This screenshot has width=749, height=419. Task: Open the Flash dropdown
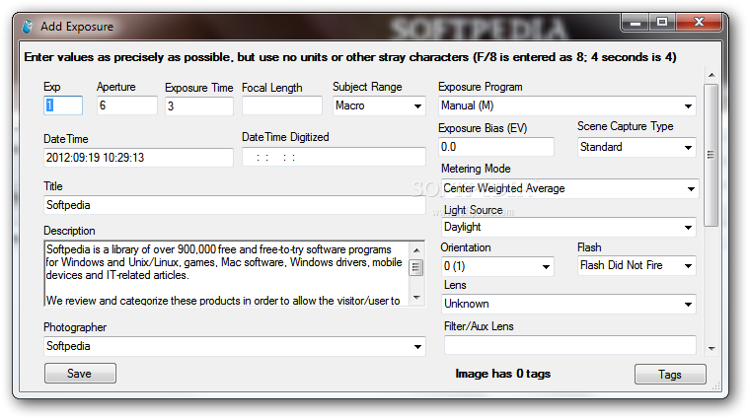(637, 265)
